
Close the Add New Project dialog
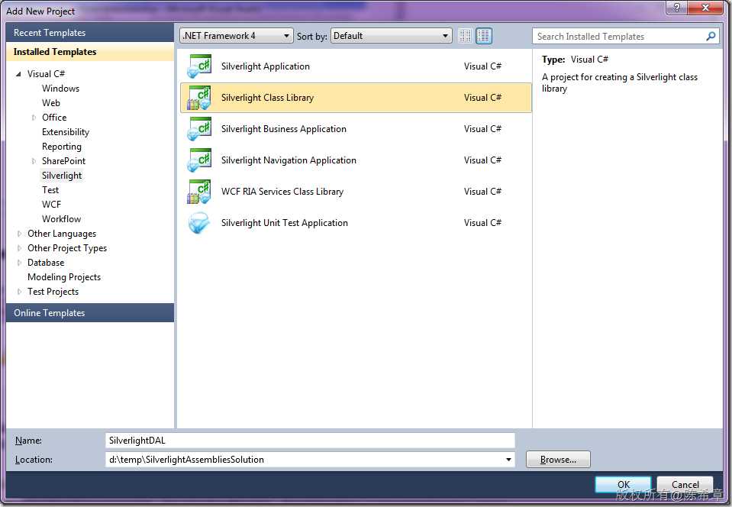click(x=705, y=8)
